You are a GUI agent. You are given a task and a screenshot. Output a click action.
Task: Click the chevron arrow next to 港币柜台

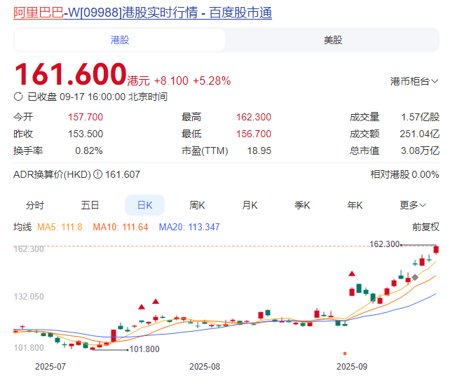pyautogui.click(x=435, y=81)
